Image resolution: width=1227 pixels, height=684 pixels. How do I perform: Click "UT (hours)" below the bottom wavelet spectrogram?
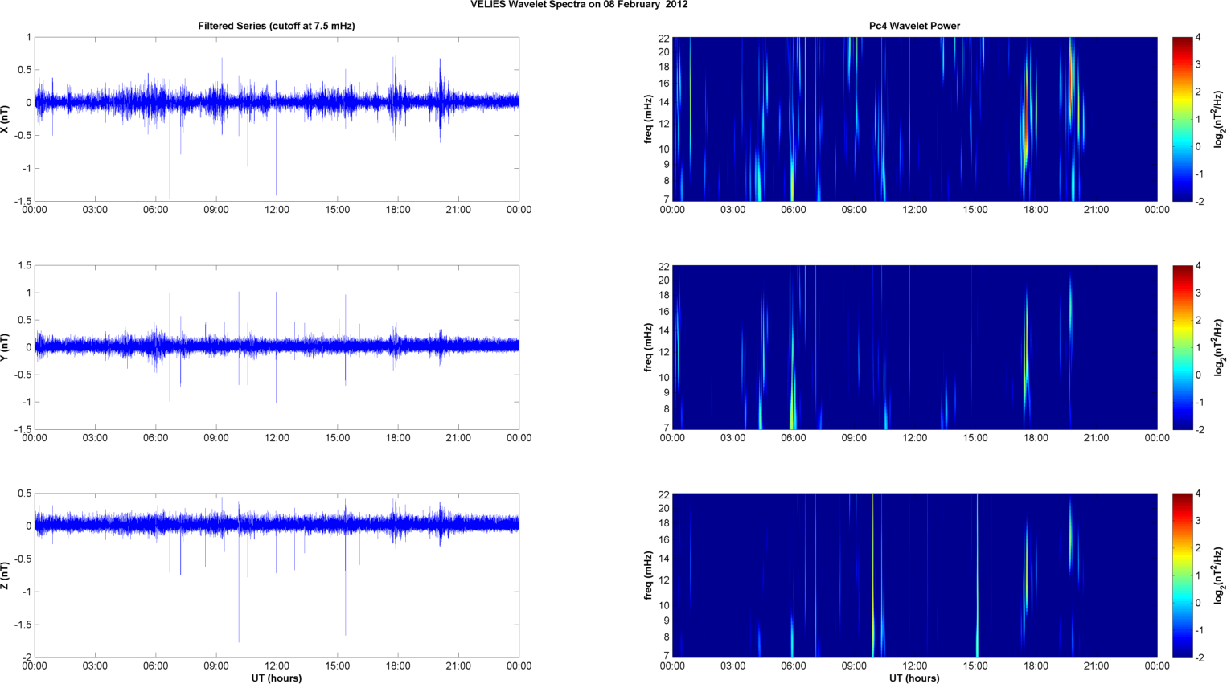914,678
